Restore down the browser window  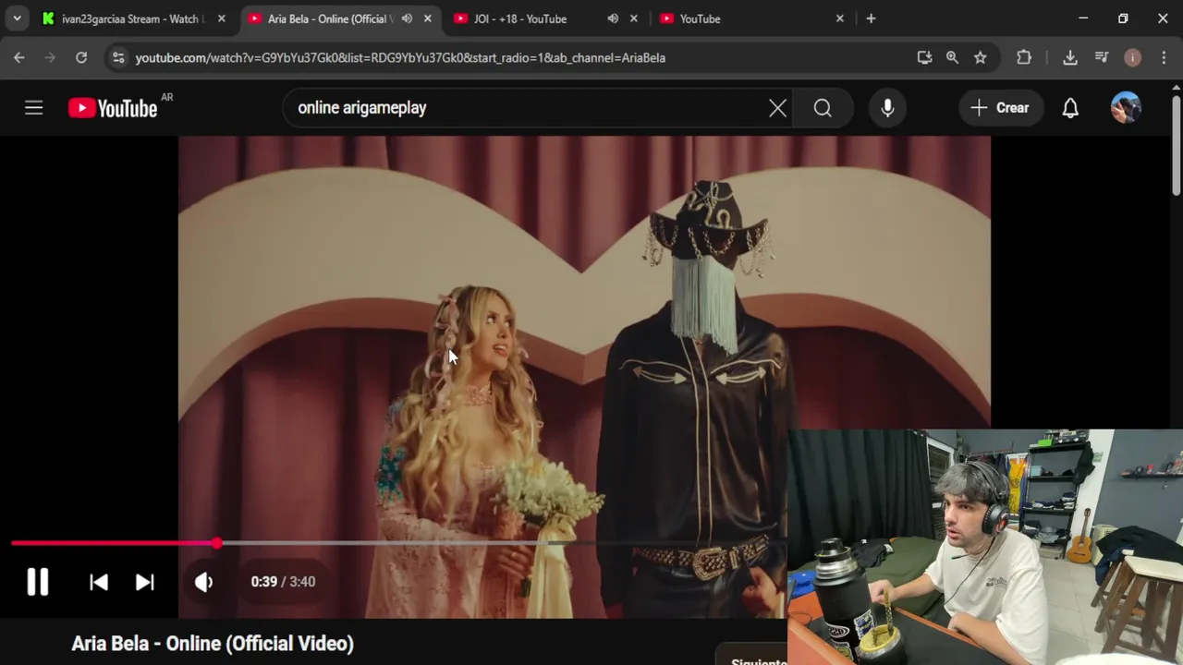[x=1123, y=18]
